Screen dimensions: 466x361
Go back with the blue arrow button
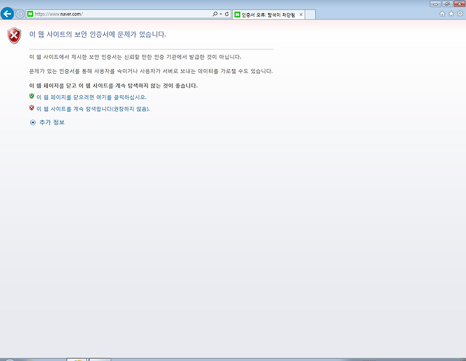point(7,14)
